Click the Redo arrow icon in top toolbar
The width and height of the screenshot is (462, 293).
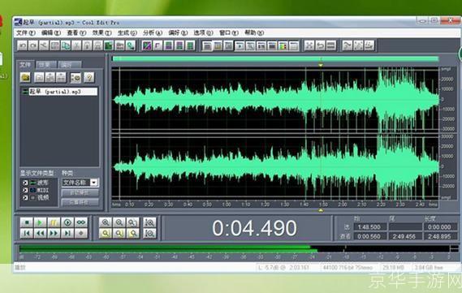33,45
